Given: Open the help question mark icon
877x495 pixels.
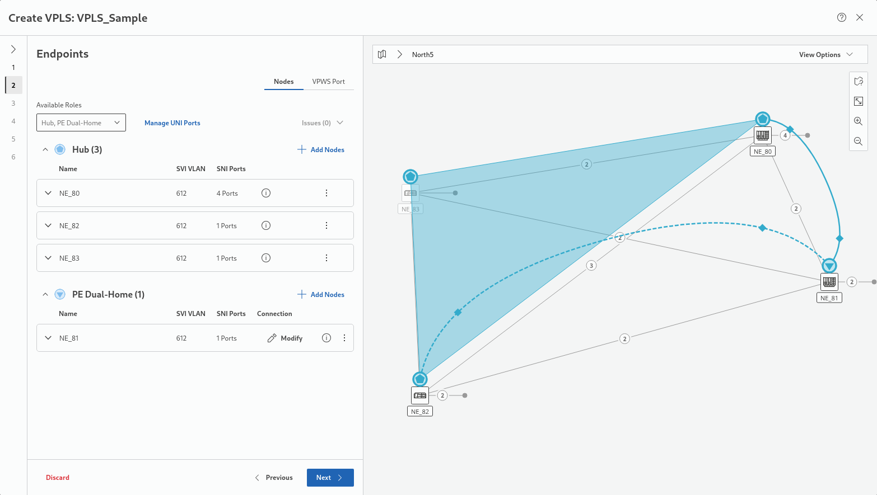Looking at the screenshot, I should coord(841,17).
